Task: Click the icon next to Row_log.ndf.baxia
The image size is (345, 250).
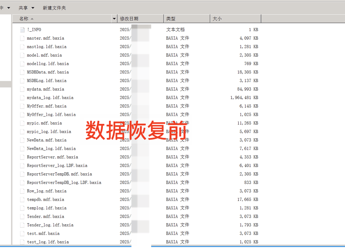Action: [22, 191]
